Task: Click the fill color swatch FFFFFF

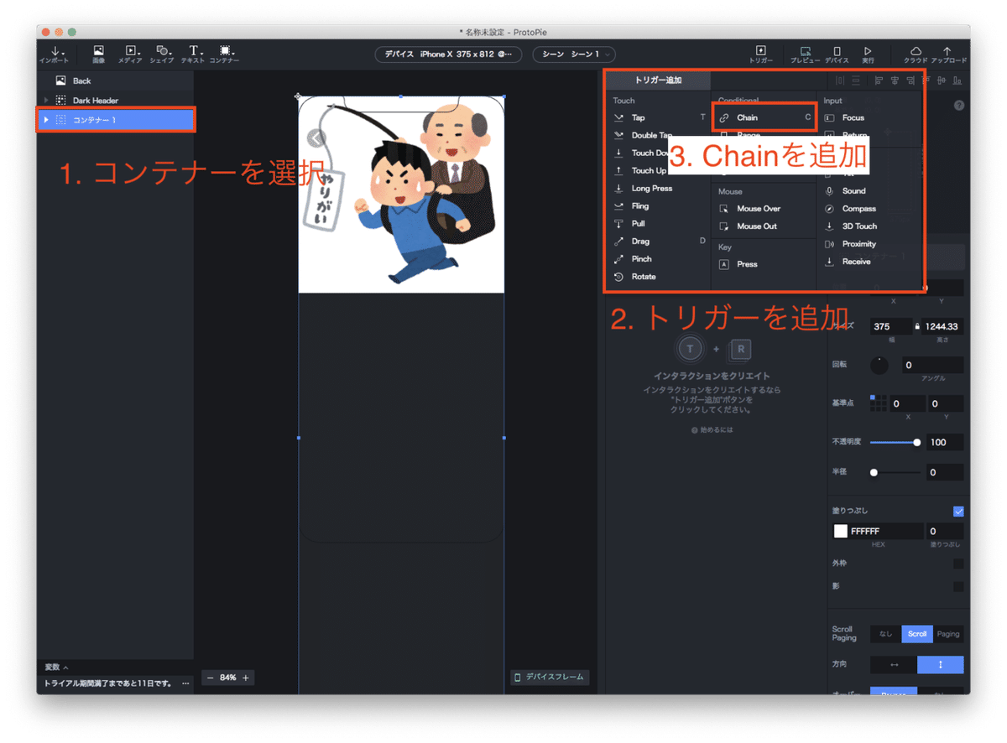Action: (840, 531)
